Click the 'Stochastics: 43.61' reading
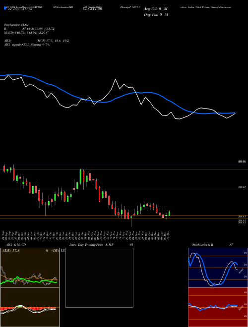248x327 pixels. 16,25
